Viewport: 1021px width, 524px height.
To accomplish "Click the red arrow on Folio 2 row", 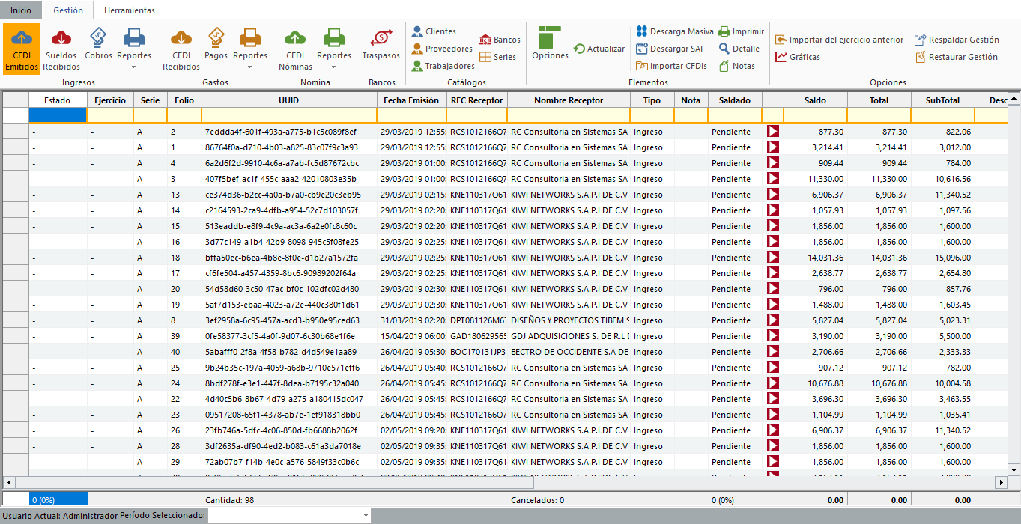I will [x=772, y=132].
